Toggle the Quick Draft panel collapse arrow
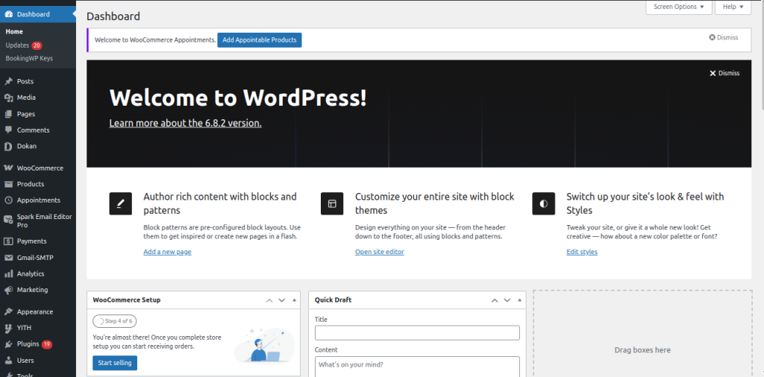The image size is (764, 377). [x=519, y=300]
